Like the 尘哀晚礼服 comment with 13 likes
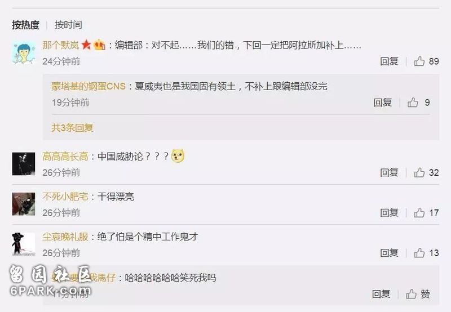 coord(419,253)
